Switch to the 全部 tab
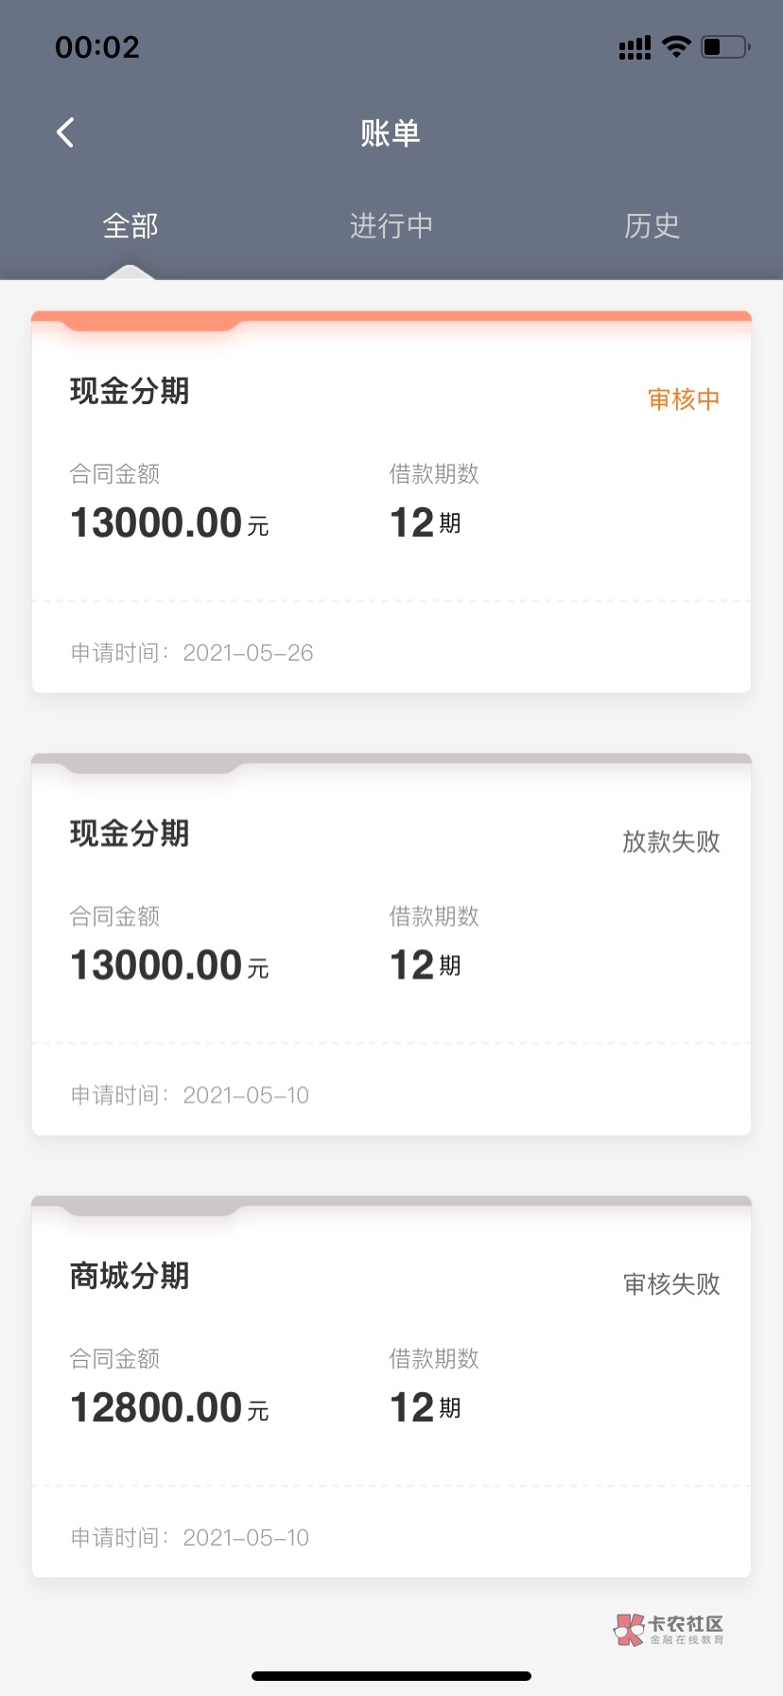Viewport: 783px width, 1696px height. (x=130, y=226)
